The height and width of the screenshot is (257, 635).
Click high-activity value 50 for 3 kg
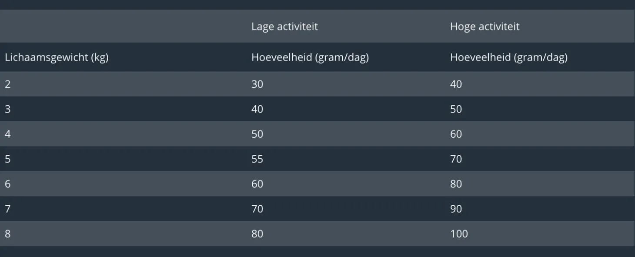456,109
